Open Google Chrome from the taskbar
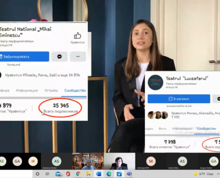The width and height of the screenshot is (220, 178). click(x=78, y=174)
